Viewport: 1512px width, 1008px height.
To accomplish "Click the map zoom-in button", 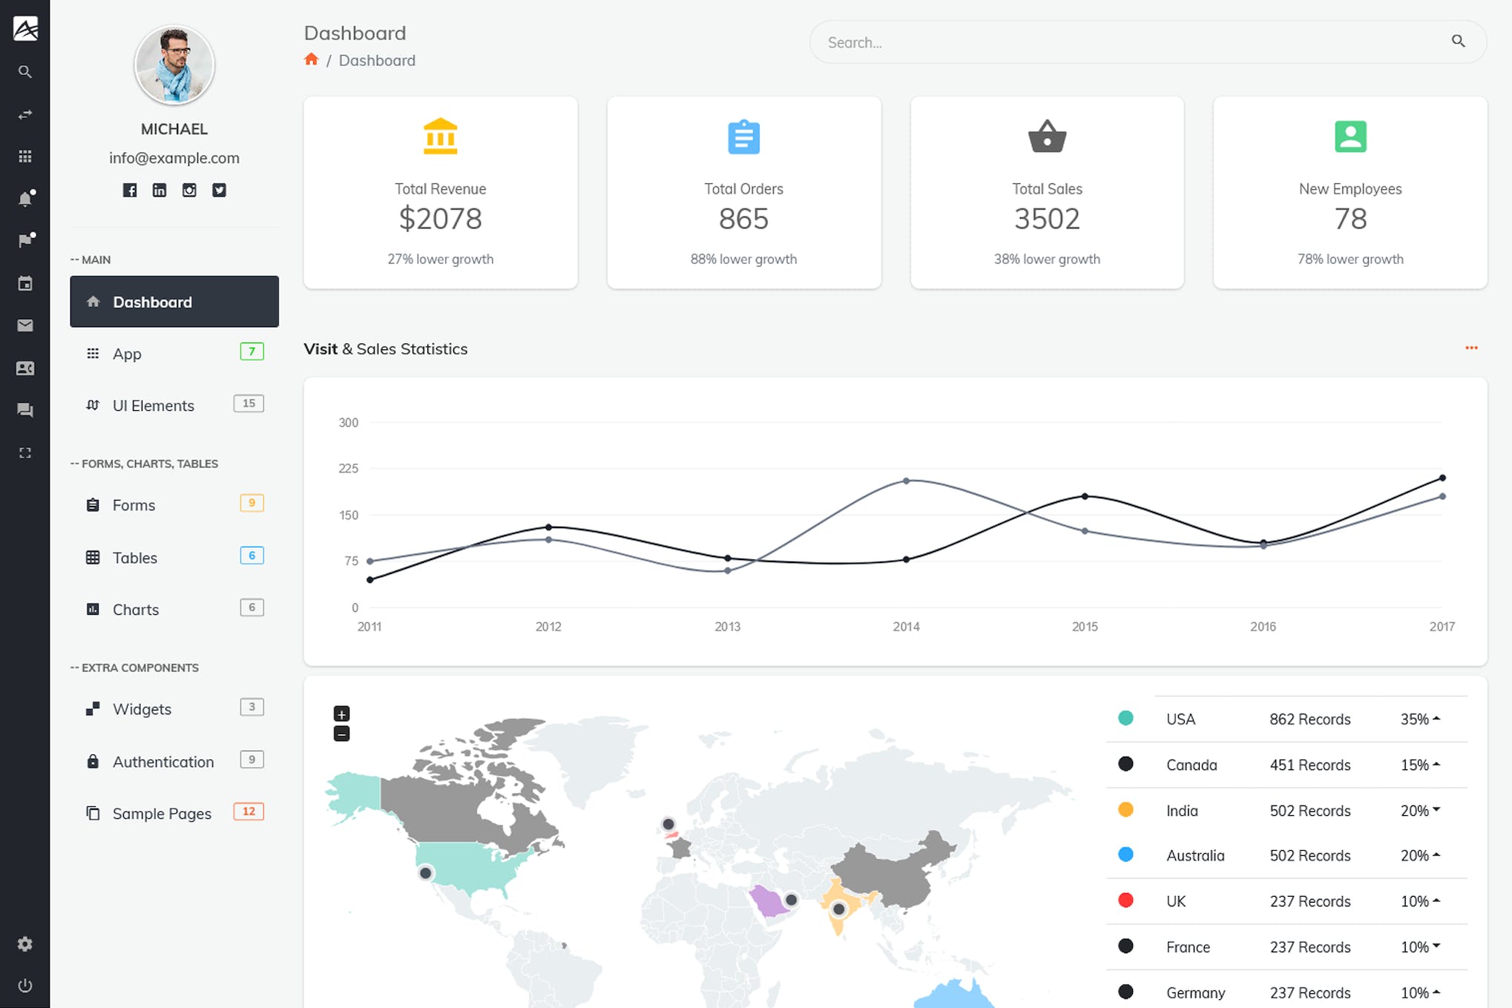I will (342, 714).
